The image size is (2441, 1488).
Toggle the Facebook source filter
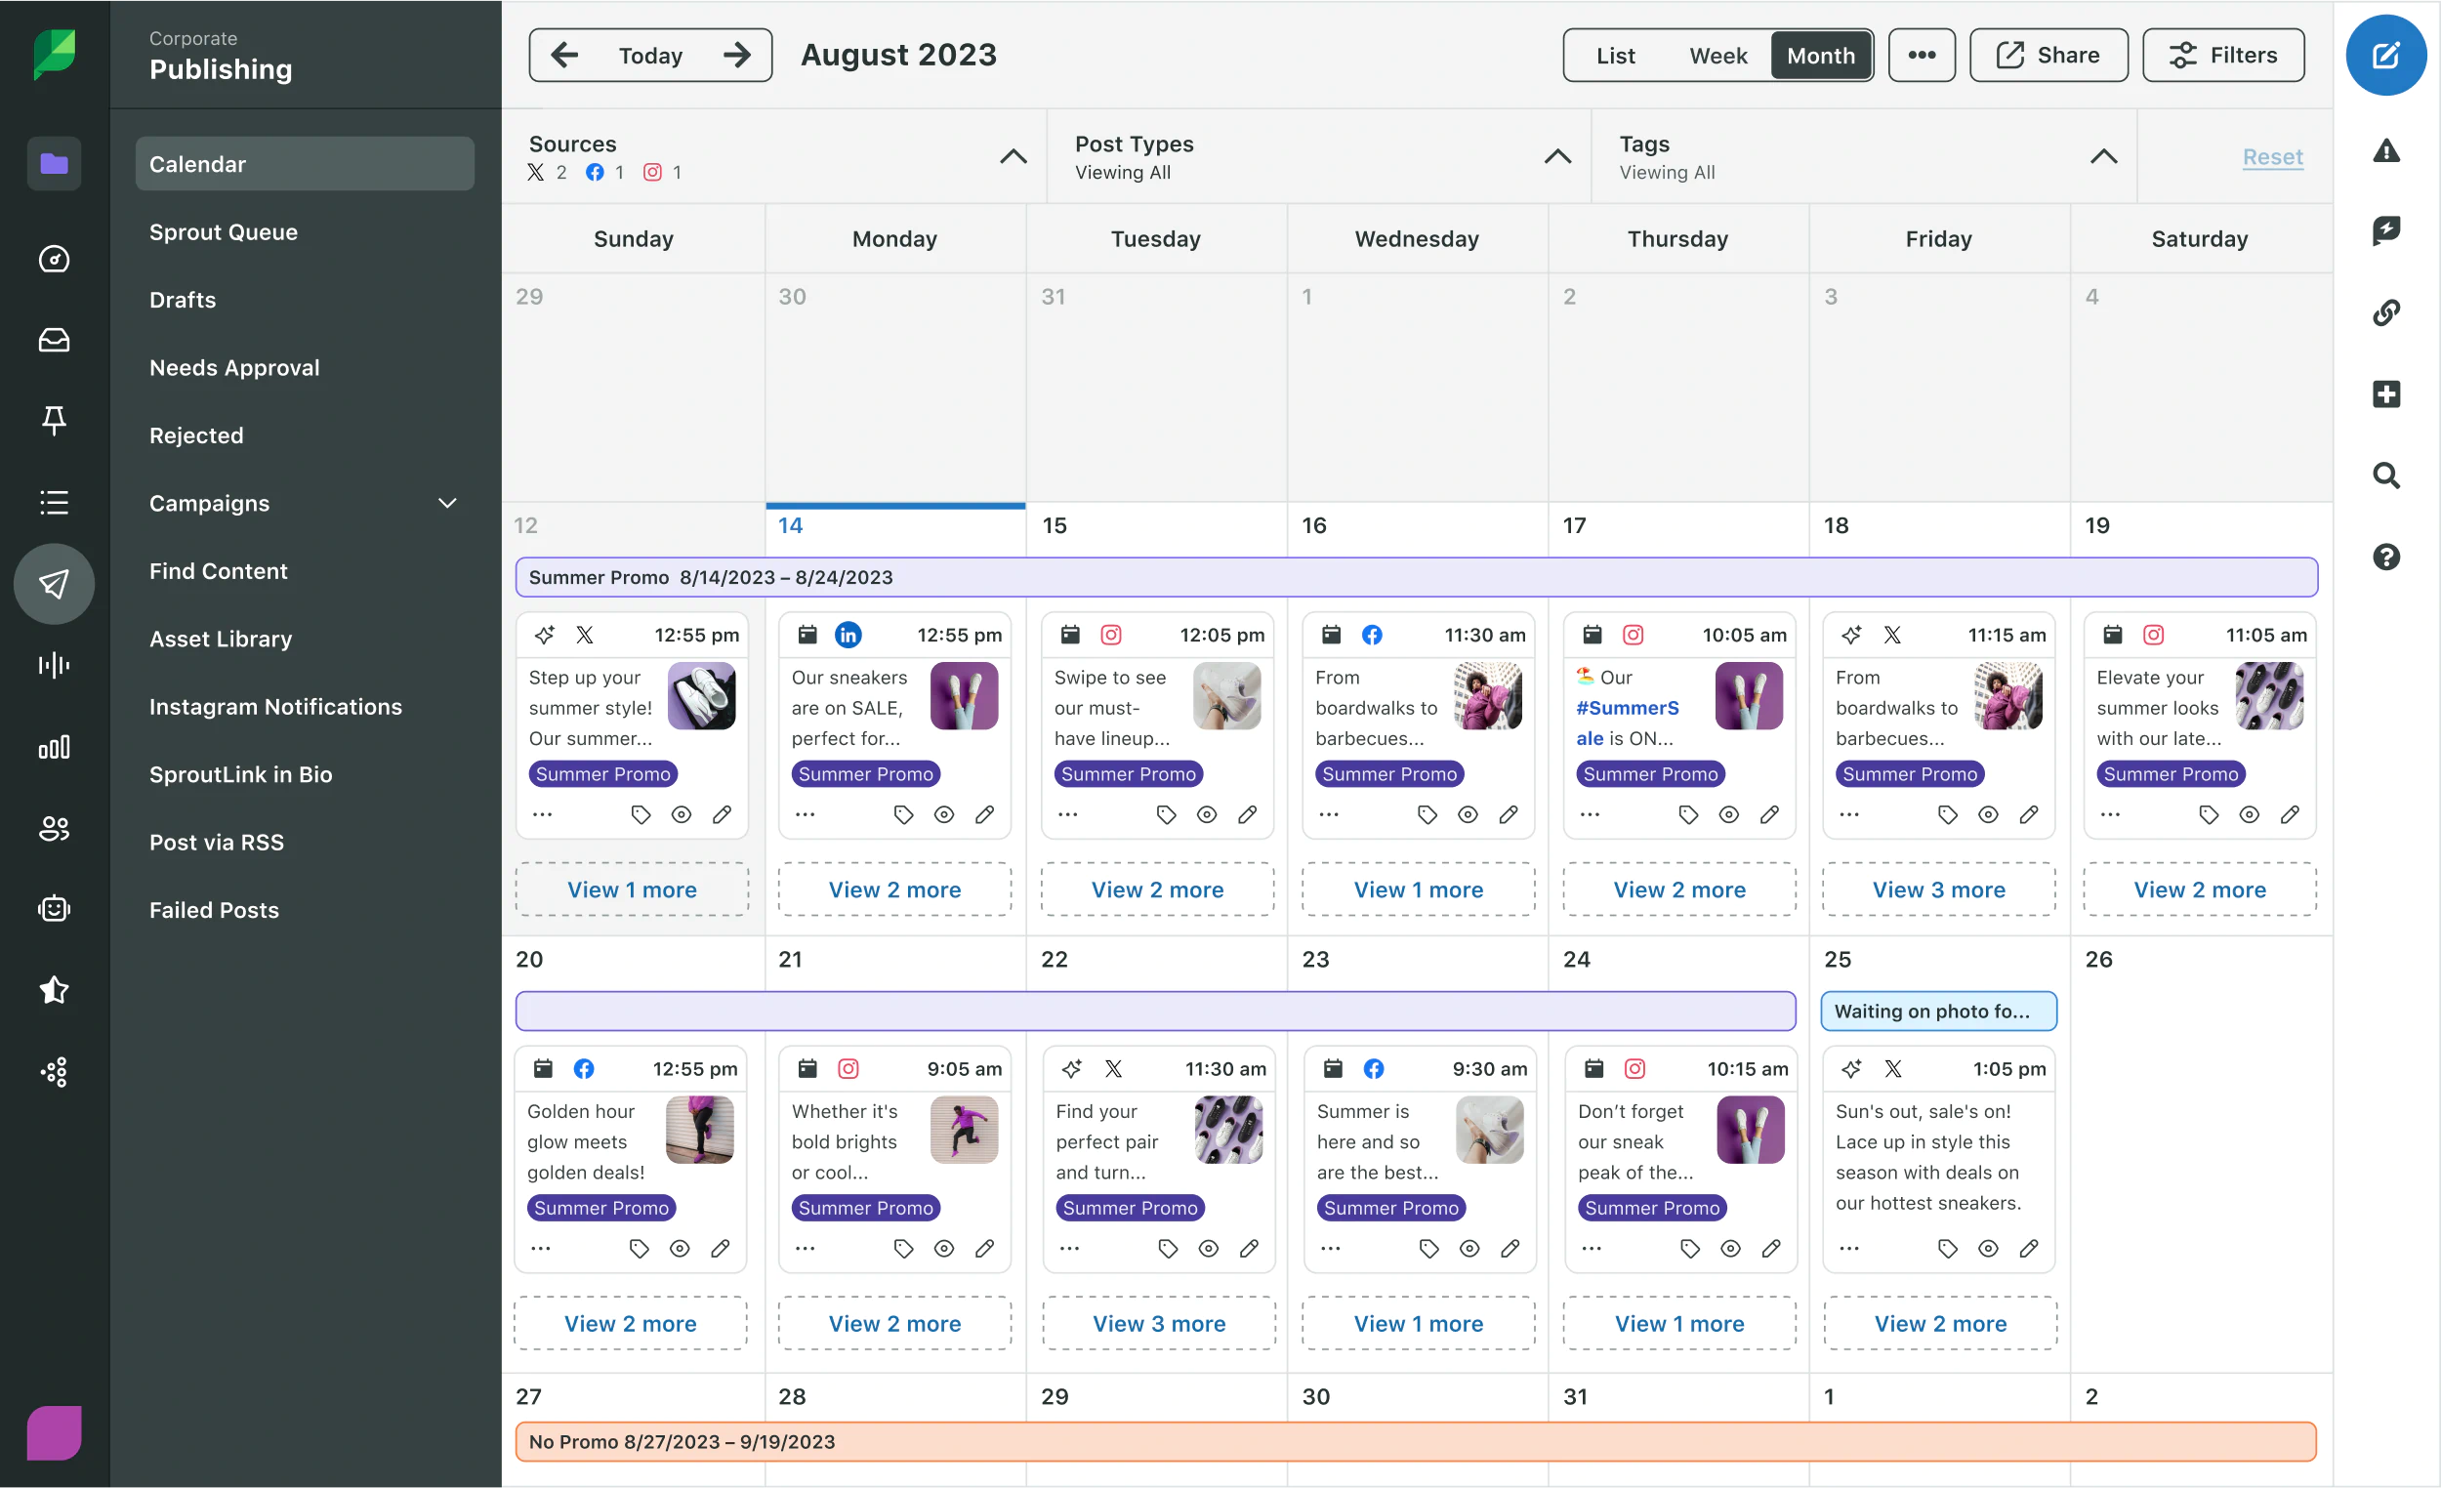pos(595,171)
